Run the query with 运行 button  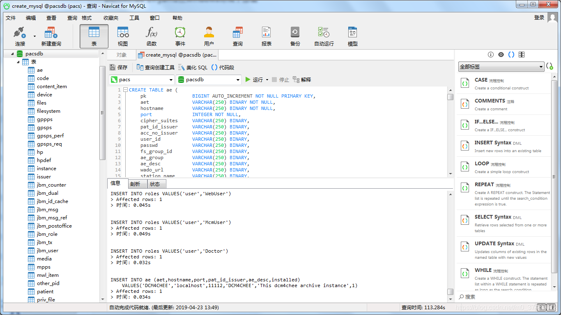click(254, 80)
